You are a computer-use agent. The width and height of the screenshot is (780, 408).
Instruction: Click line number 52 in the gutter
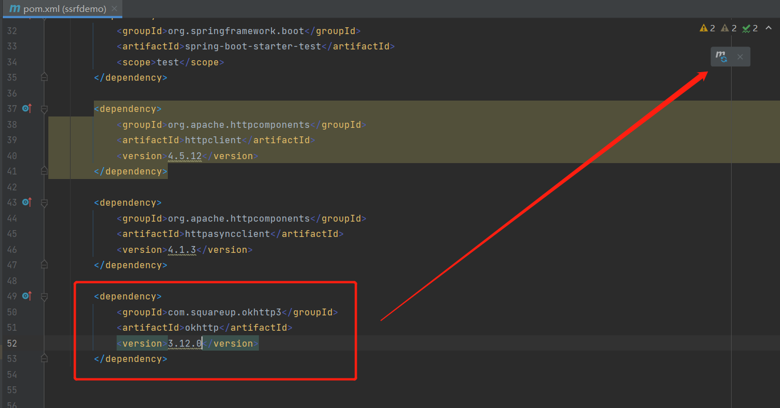12,343
